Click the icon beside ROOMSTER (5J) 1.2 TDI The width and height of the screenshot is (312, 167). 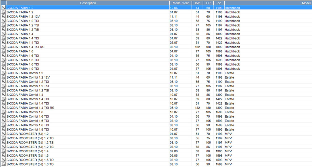click(x=3, y=138)
